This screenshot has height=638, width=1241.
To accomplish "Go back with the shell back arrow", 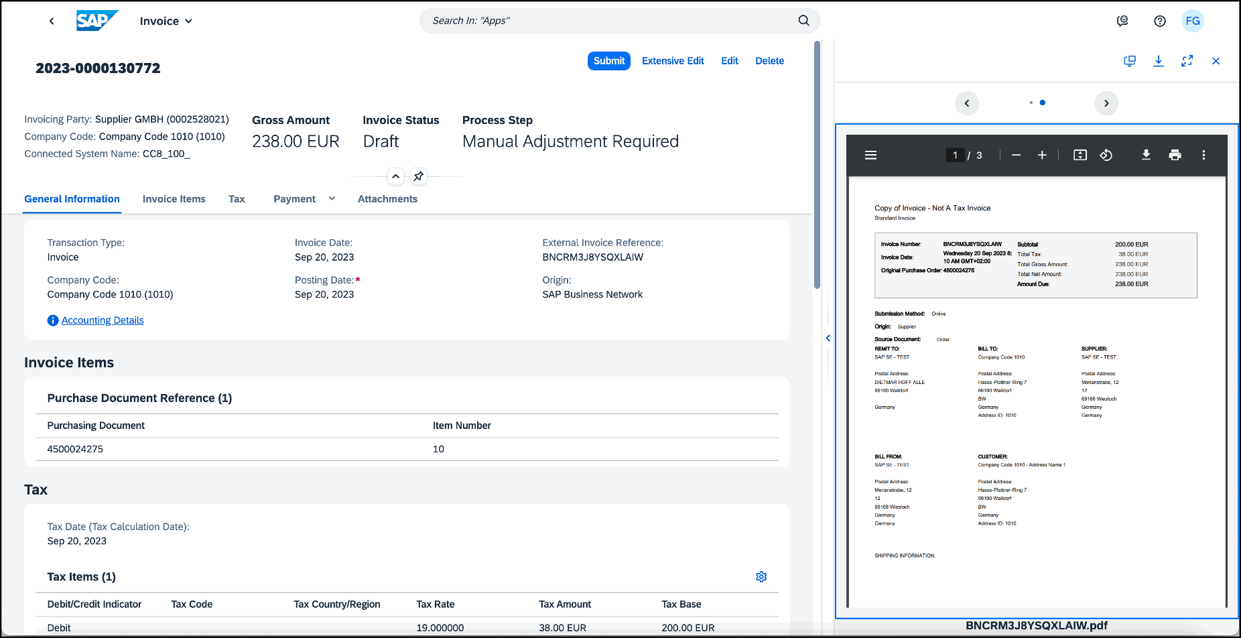I will [52, 21].
